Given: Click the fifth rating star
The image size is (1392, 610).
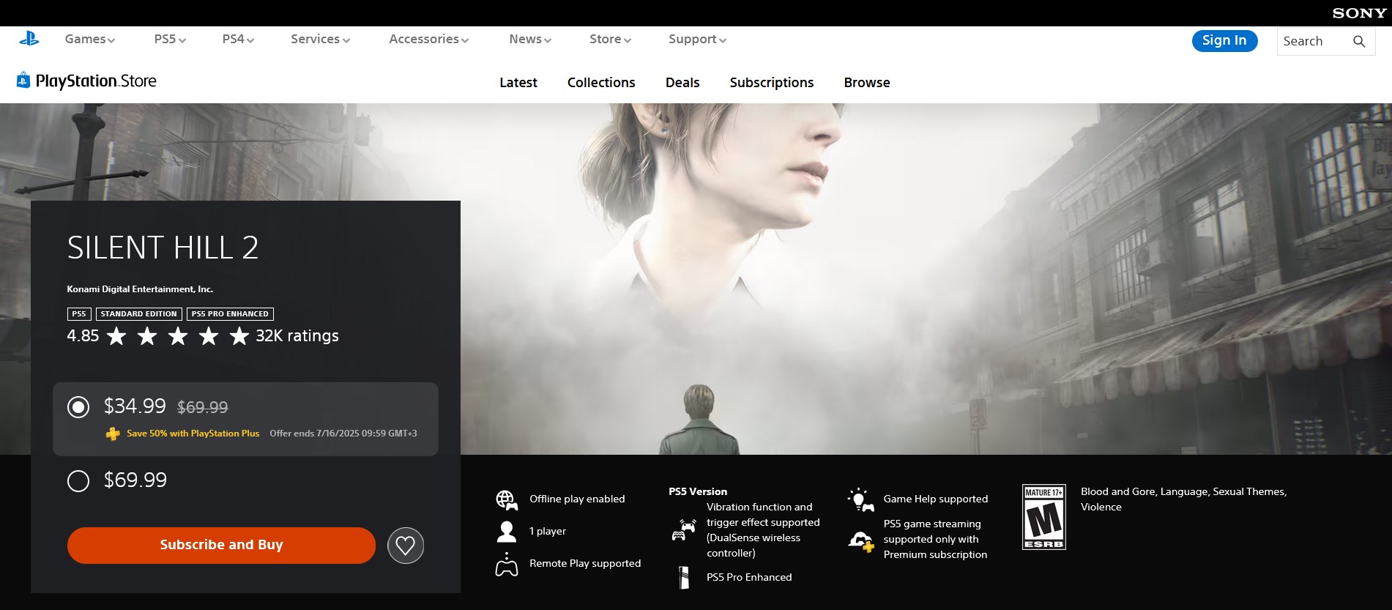Looking at the screenshot, I should click(239, 336).
